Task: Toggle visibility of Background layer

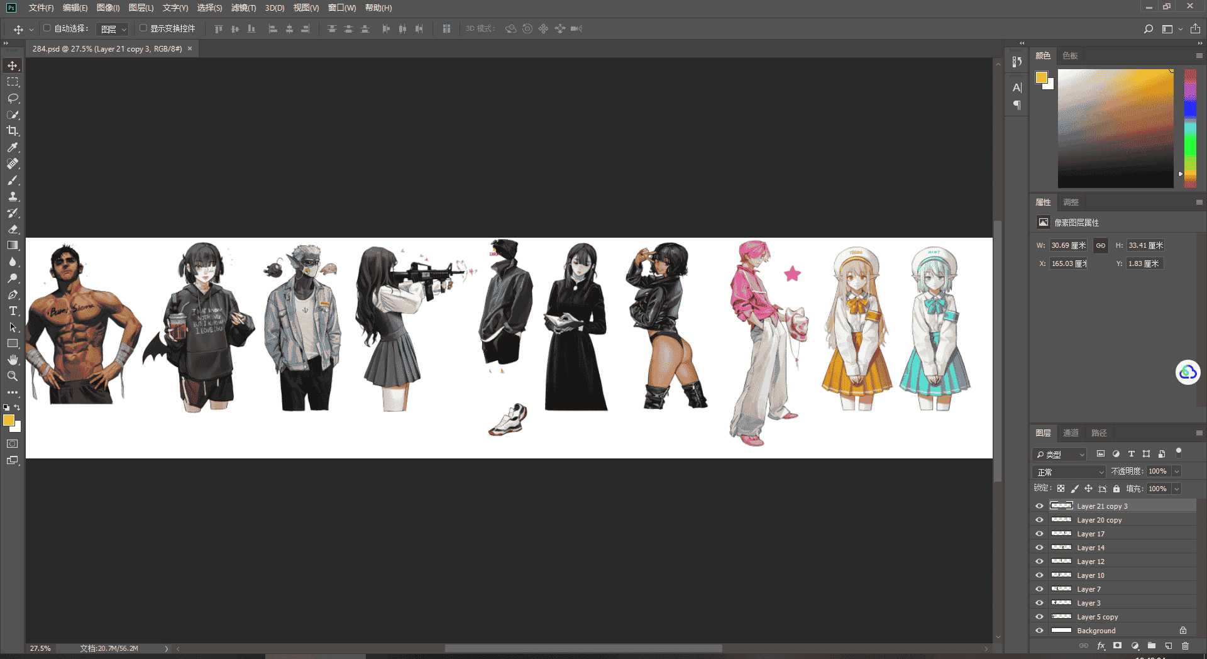Action: [1039, 631]
